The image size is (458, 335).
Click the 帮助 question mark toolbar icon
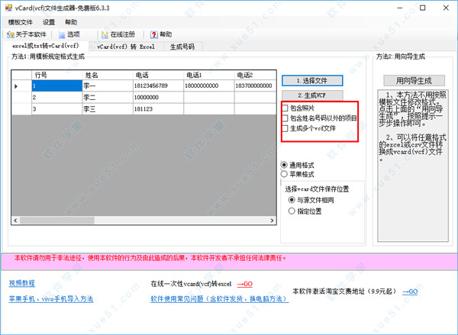[x=154, y=34]
